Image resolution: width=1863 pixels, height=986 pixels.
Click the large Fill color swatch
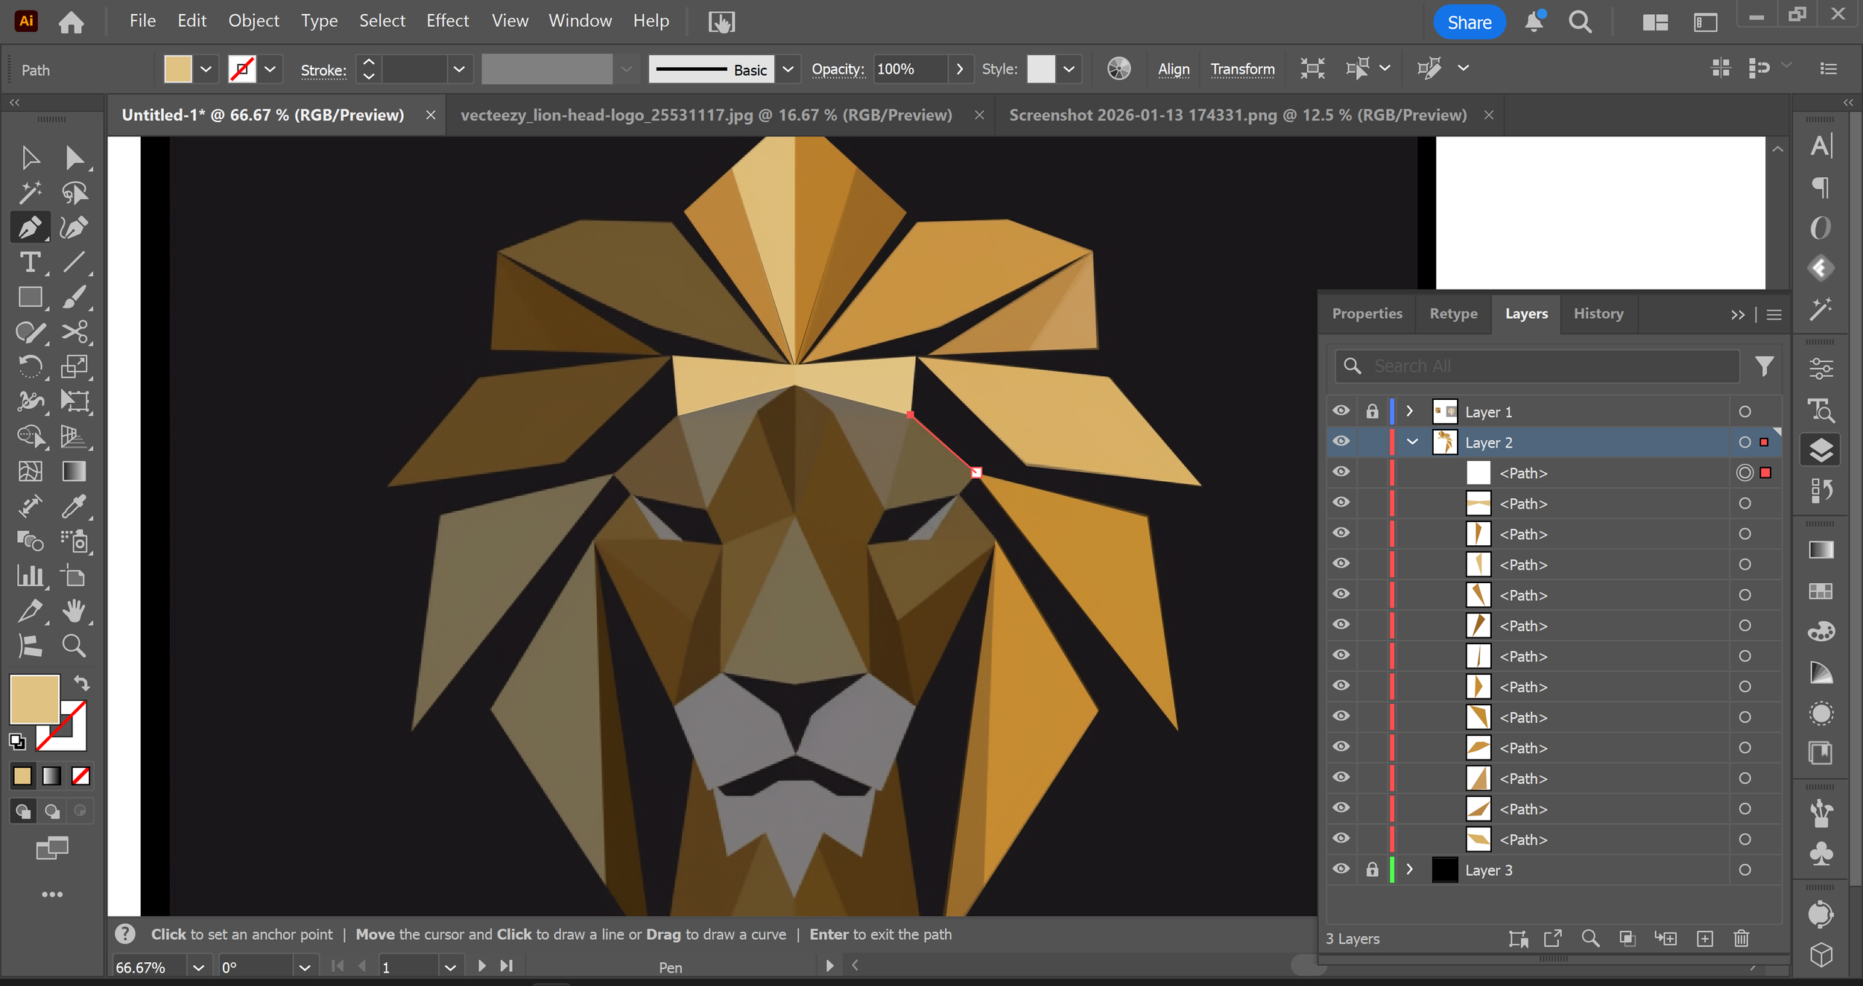(x=34, y=699)
